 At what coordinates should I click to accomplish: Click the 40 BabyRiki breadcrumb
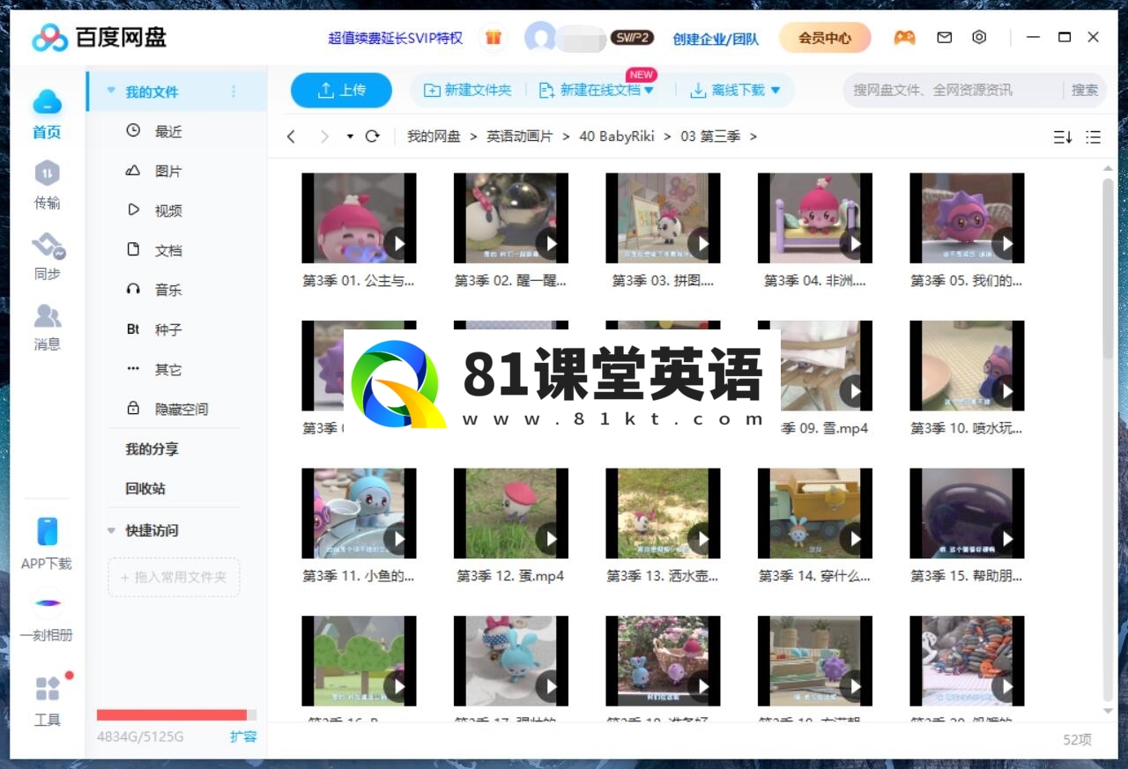click(x=617, y=137)
